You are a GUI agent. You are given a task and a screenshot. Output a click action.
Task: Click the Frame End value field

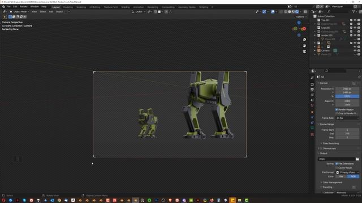[347, 134]
